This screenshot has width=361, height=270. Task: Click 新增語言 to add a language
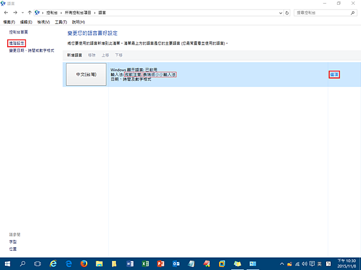pos(75,55)
